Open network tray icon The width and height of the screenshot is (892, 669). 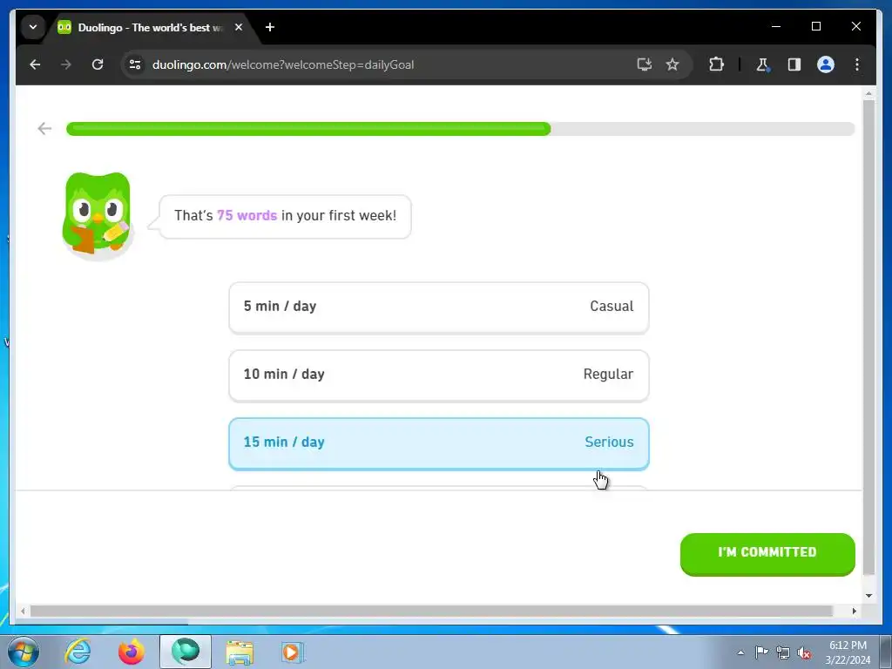783,652
